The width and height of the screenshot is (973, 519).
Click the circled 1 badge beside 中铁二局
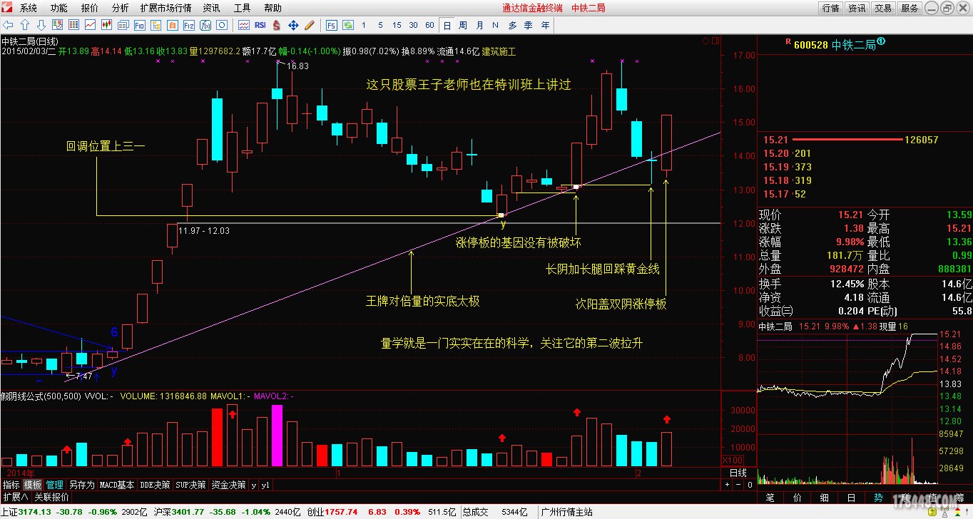pos(882,42)
